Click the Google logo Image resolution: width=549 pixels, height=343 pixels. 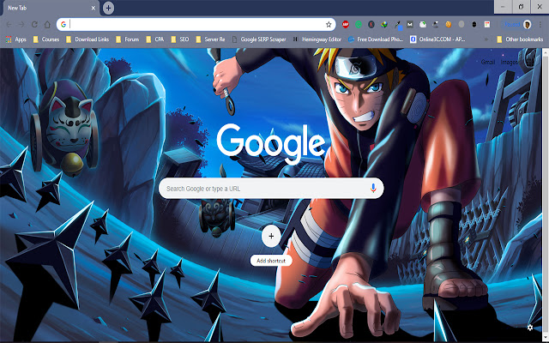(271, 143)
